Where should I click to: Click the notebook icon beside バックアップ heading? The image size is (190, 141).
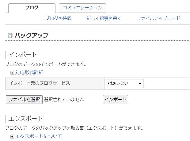(x=10, y=36)
